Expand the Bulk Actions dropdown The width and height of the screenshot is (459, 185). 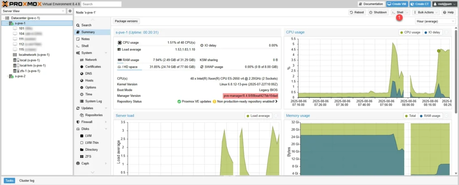[x=425, y=12]
